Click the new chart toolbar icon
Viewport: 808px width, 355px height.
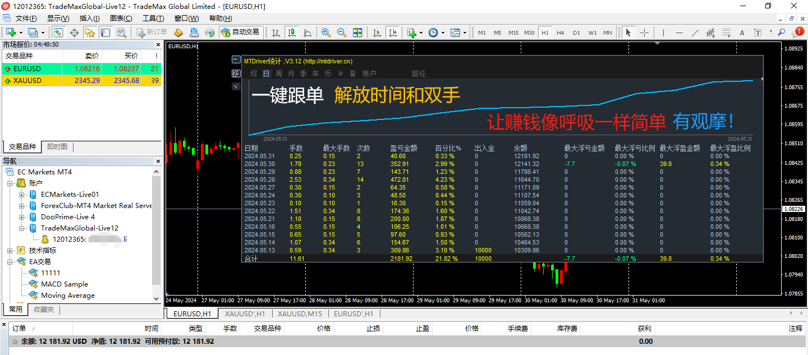[x=11, y=33]
